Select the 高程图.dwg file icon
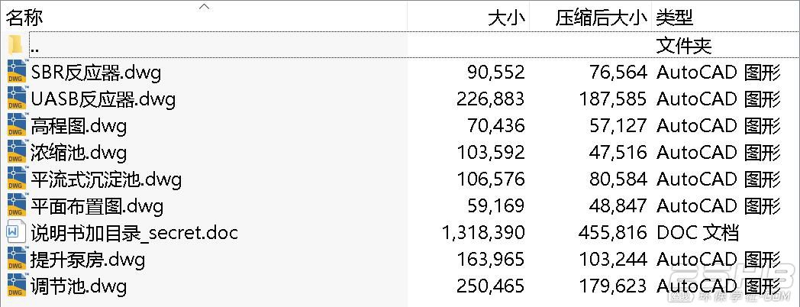 point(16,125)
